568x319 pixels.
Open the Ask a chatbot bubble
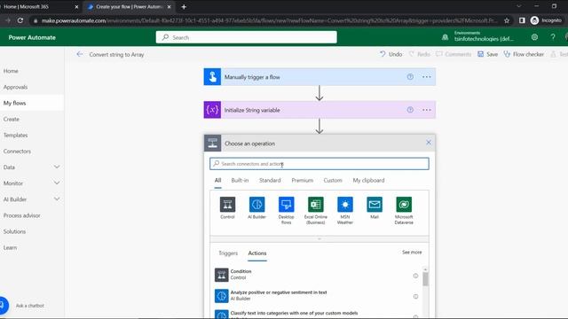click(4, 306)
